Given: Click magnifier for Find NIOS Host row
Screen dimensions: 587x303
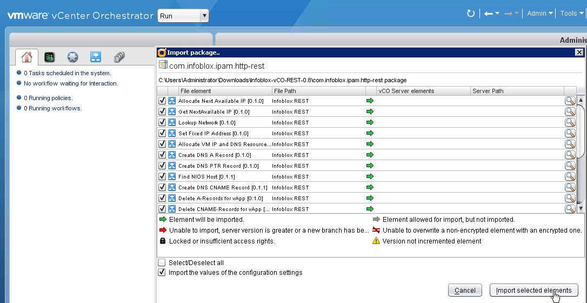Looking at the screenshot, I should [x=570, y=176].
